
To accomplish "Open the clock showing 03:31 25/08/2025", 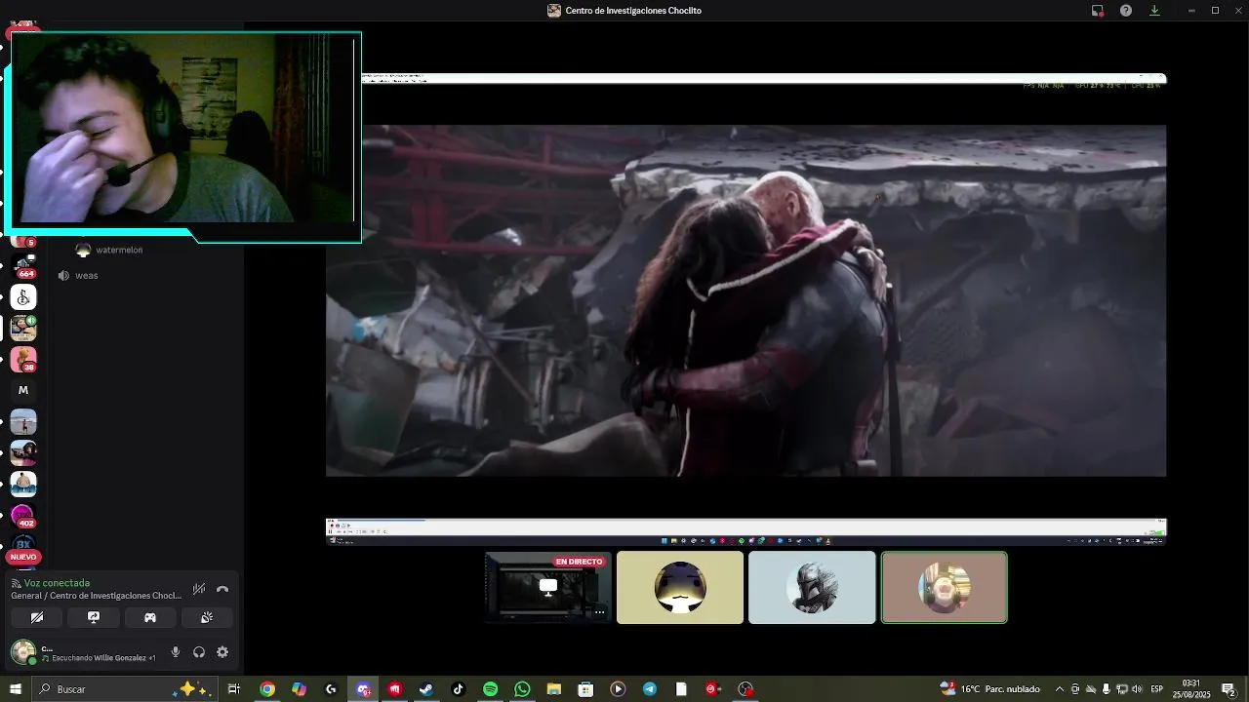I will click(1191, 689).
